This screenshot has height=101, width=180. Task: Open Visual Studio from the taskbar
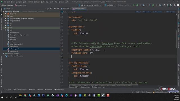(57, 95)
